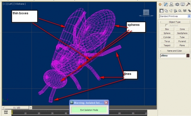Switch to the Modify panel tab
Viewport: 191px width, 116px height.
coord(166,5)
